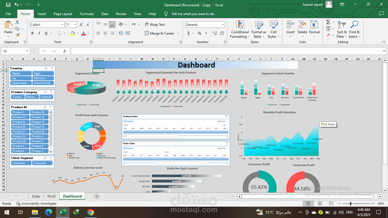Apply Percent Style format
The image size is (388, 218).
199,33
